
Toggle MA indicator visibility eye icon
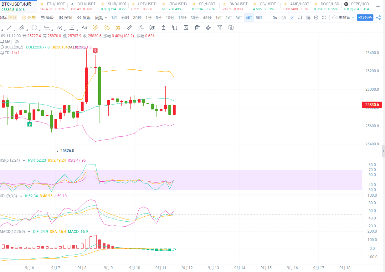pyautogui.click(x=17, y=42)
